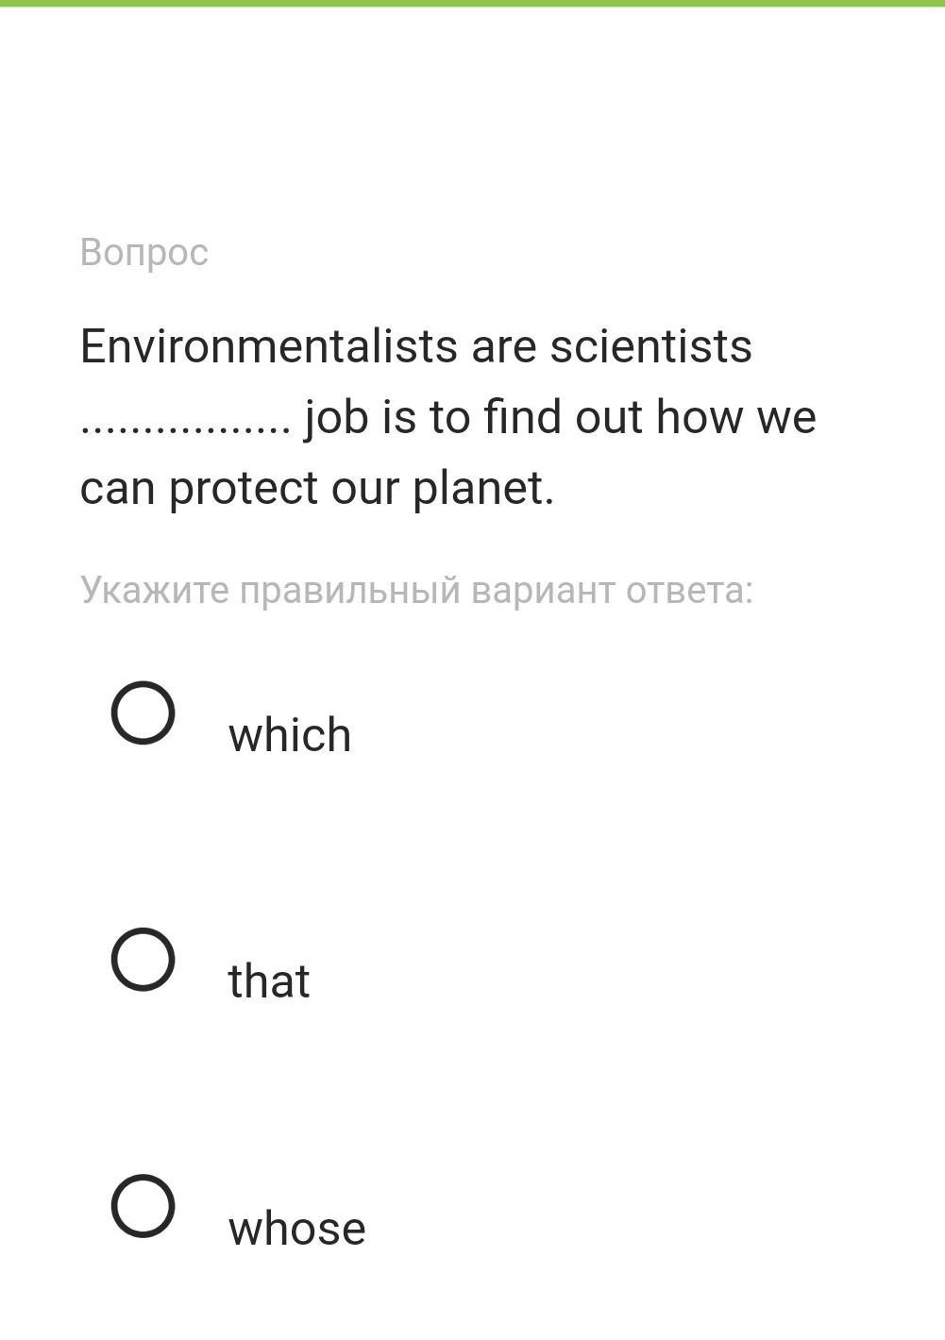The width and height of the screenshot is (945, 1340).
Task: Click the "whose" answer label text
Action: click(x=296, y=1229)
